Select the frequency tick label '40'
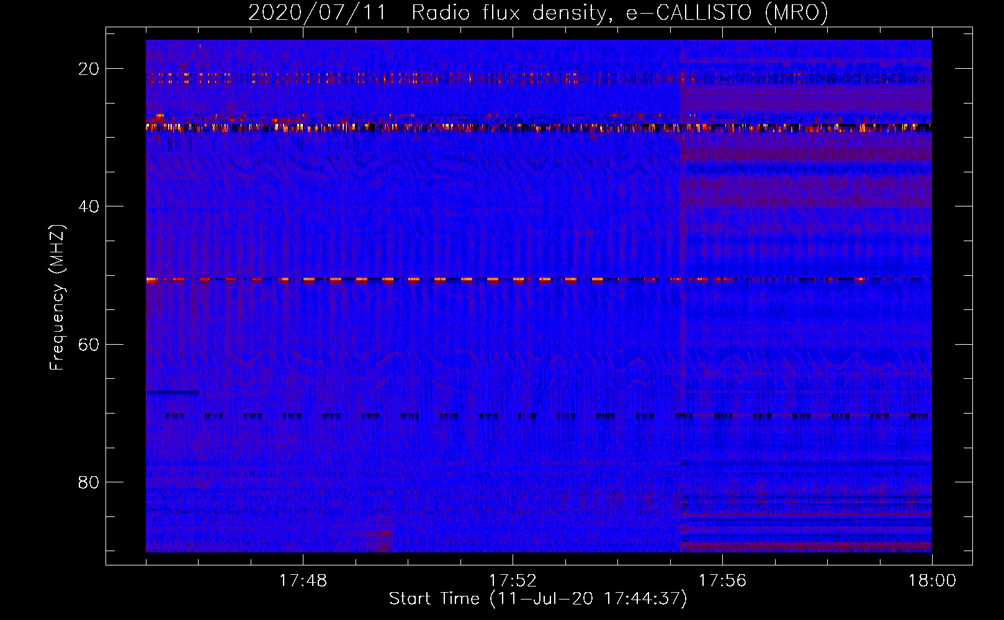 click(x=89, y=206)
